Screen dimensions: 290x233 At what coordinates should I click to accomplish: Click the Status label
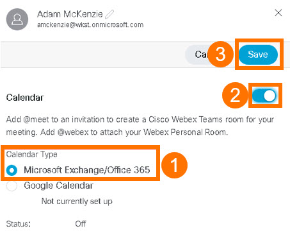tap(19, 224)
